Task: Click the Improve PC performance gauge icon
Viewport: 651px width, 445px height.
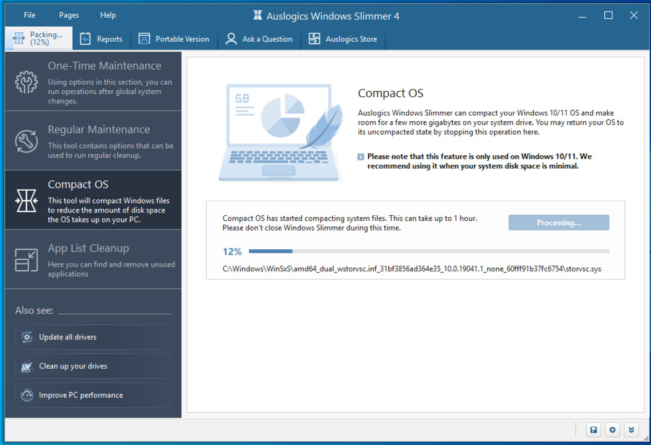Action: point(27,395)
